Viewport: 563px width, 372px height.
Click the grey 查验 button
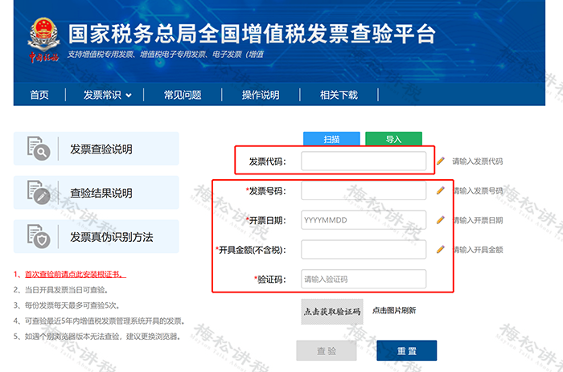327,350
